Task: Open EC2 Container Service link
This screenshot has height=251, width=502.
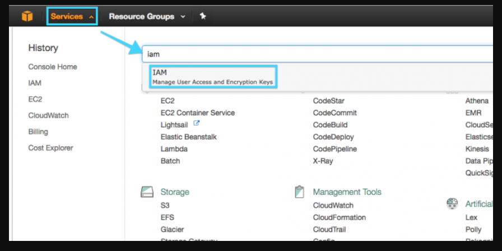Action: click(x=197, y=113)
